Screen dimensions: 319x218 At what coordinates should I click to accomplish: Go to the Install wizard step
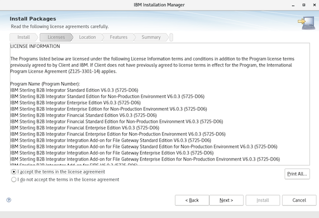(x=23, y=37)
